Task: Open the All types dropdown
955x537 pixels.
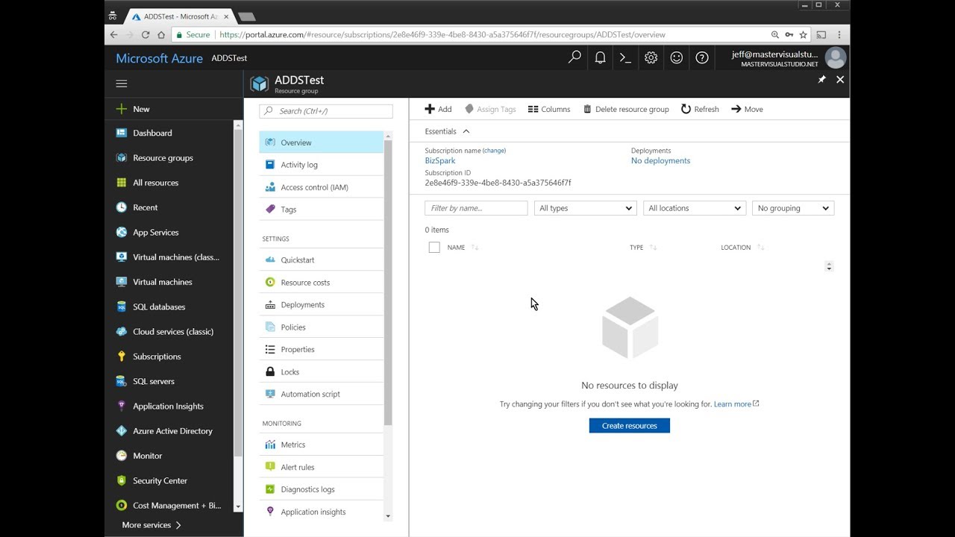Action: pyautogui.click(x=586, y=208)
